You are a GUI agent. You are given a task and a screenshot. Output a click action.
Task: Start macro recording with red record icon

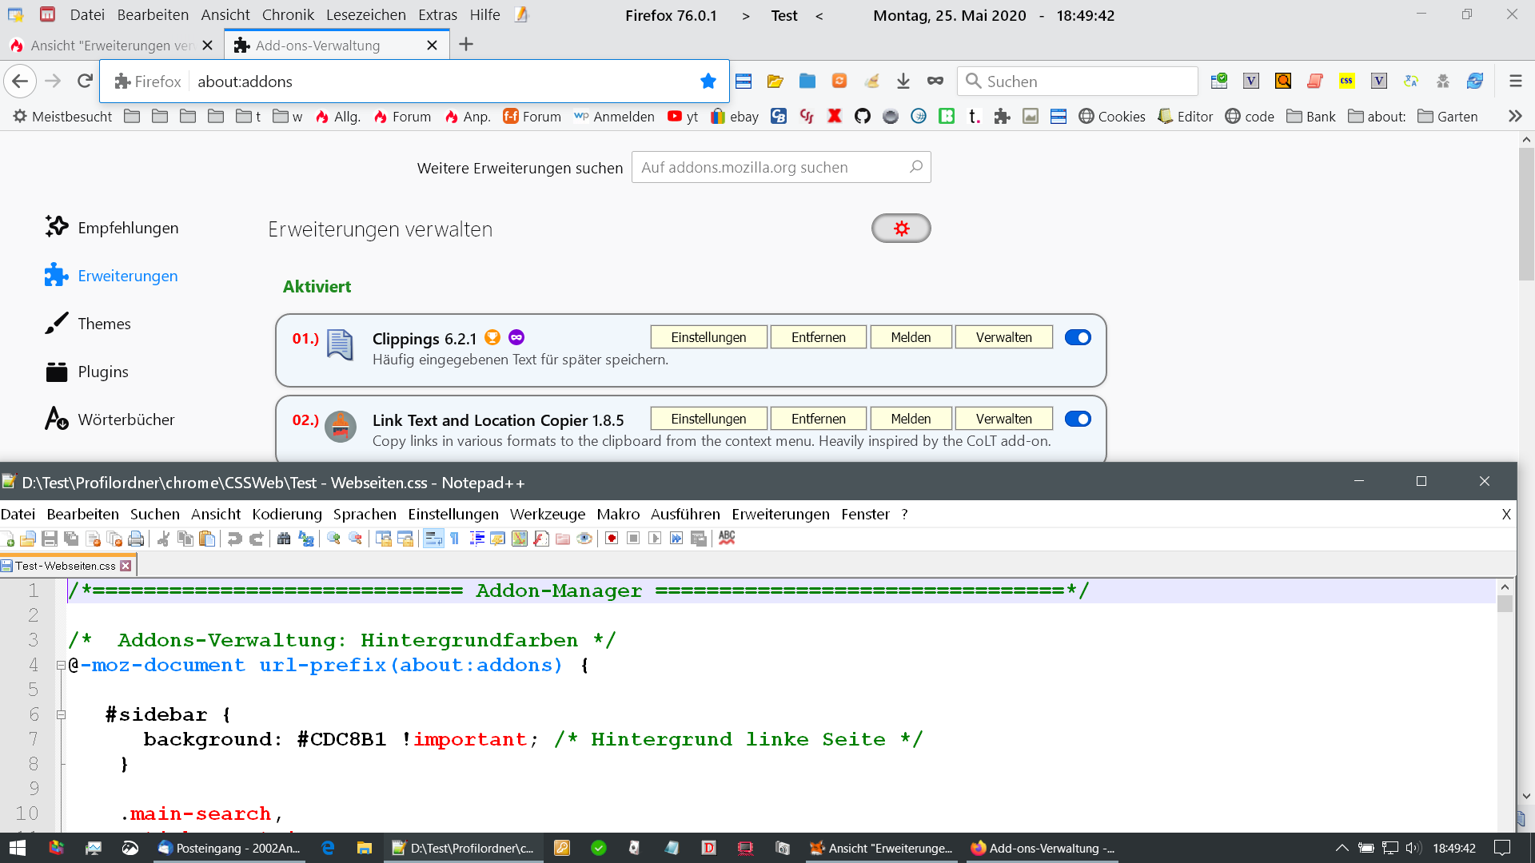[612, 539]
